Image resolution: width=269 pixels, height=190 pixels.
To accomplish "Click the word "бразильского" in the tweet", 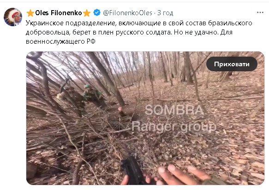I will pyautogui.click(x=230, y=23).
